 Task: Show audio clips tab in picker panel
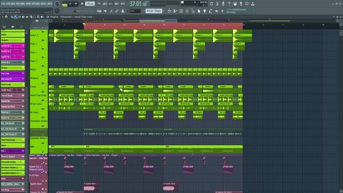coord(13,27)
